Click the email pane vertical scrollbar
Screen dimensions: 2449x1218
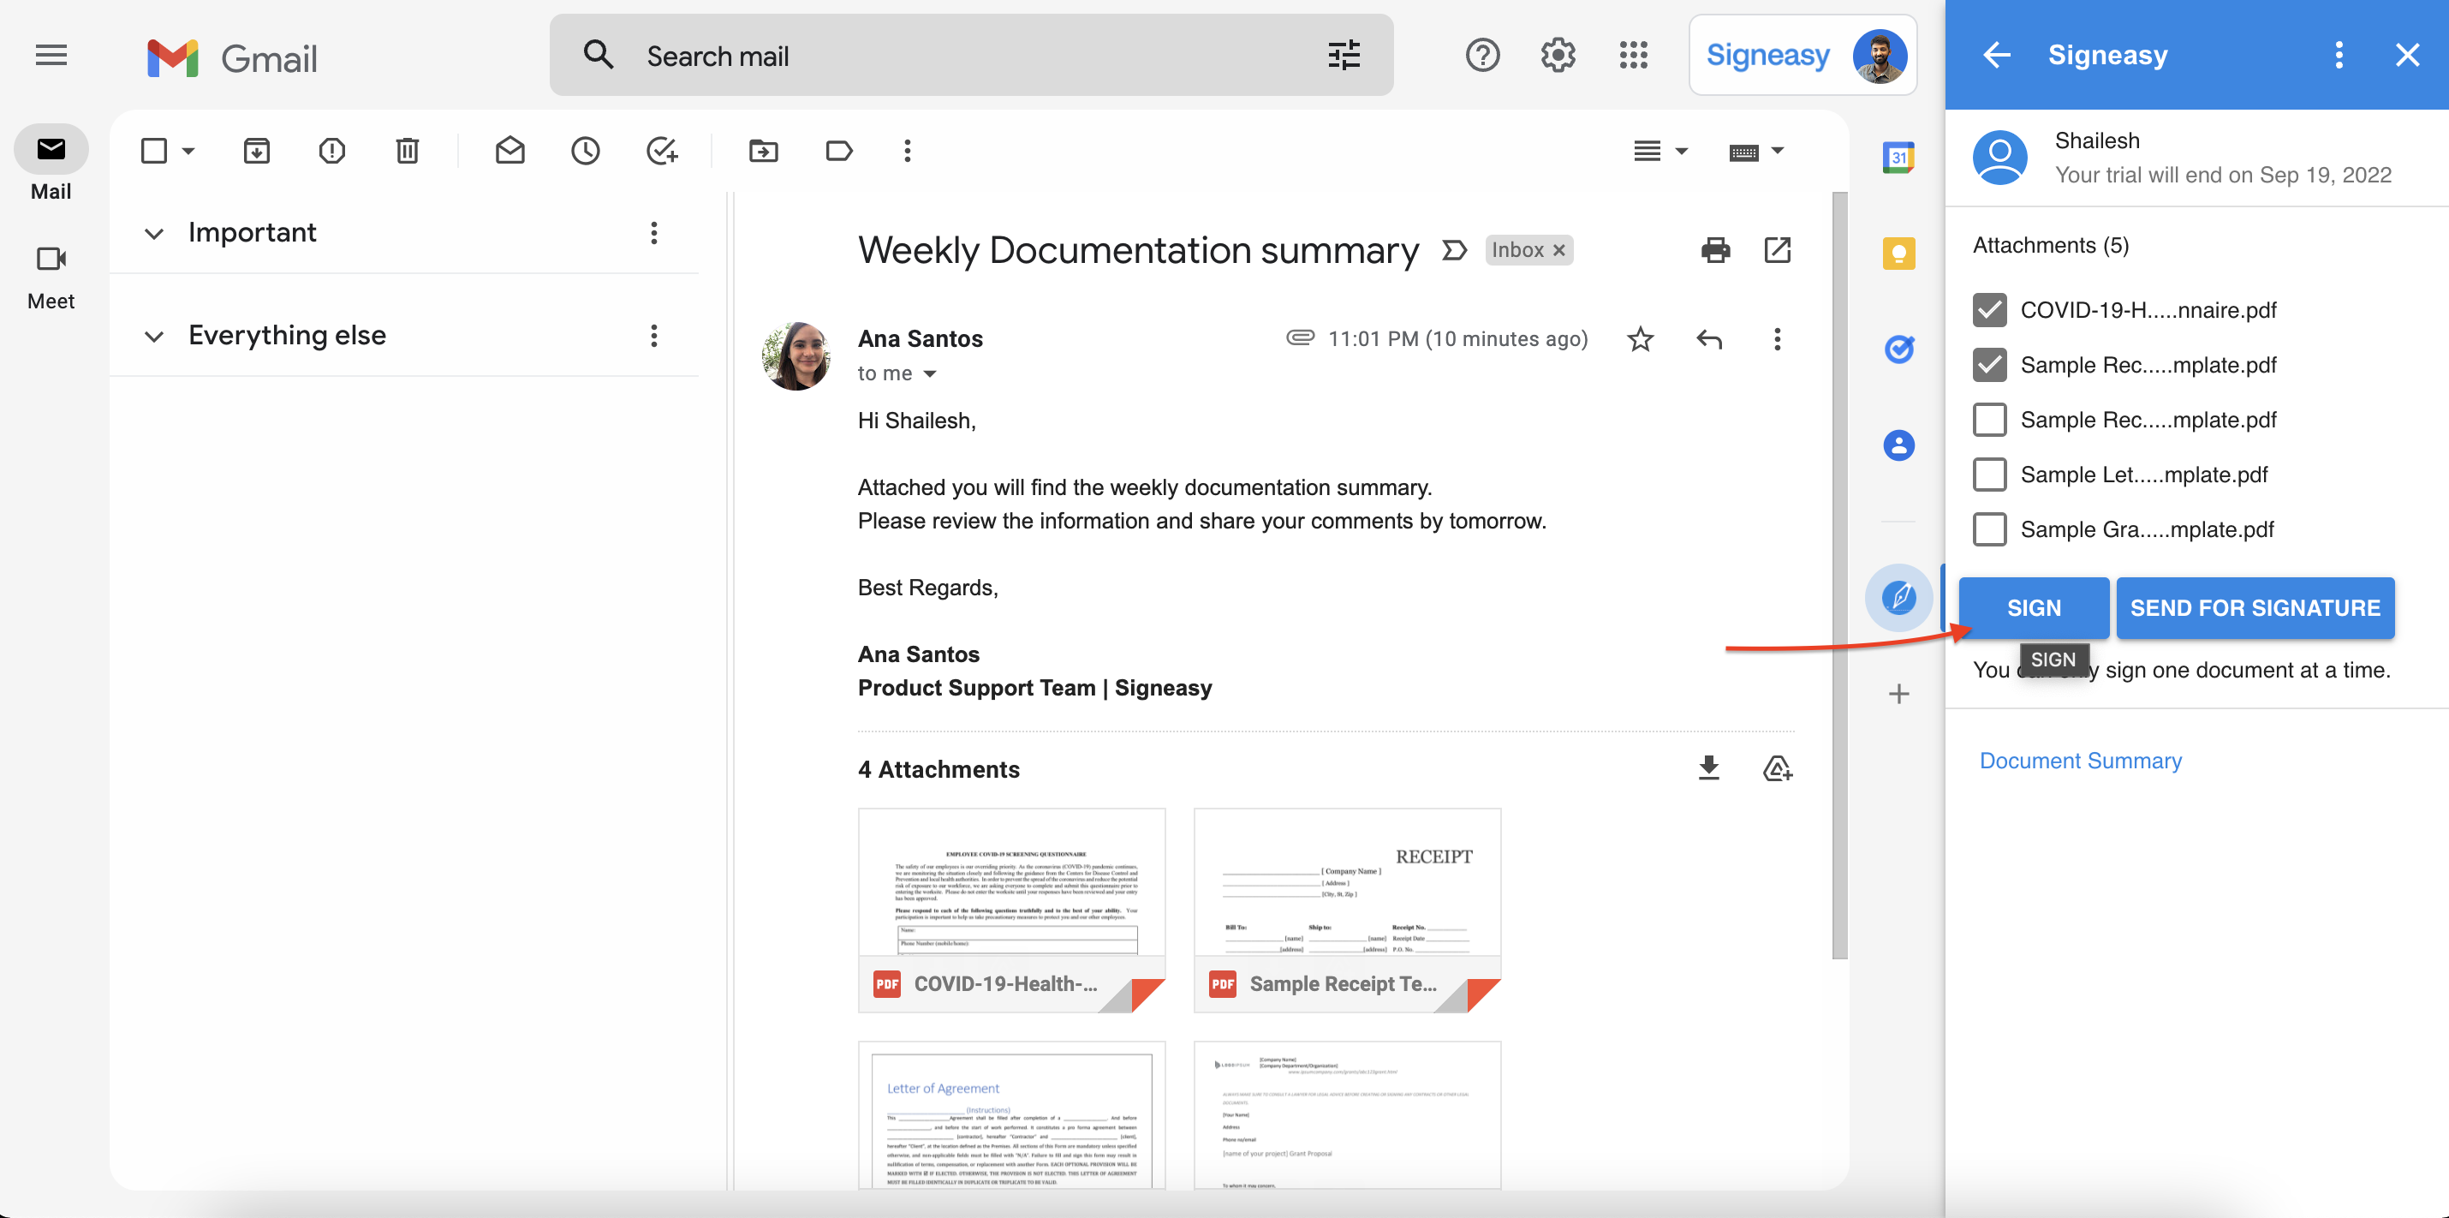(x=1839, y=576)
